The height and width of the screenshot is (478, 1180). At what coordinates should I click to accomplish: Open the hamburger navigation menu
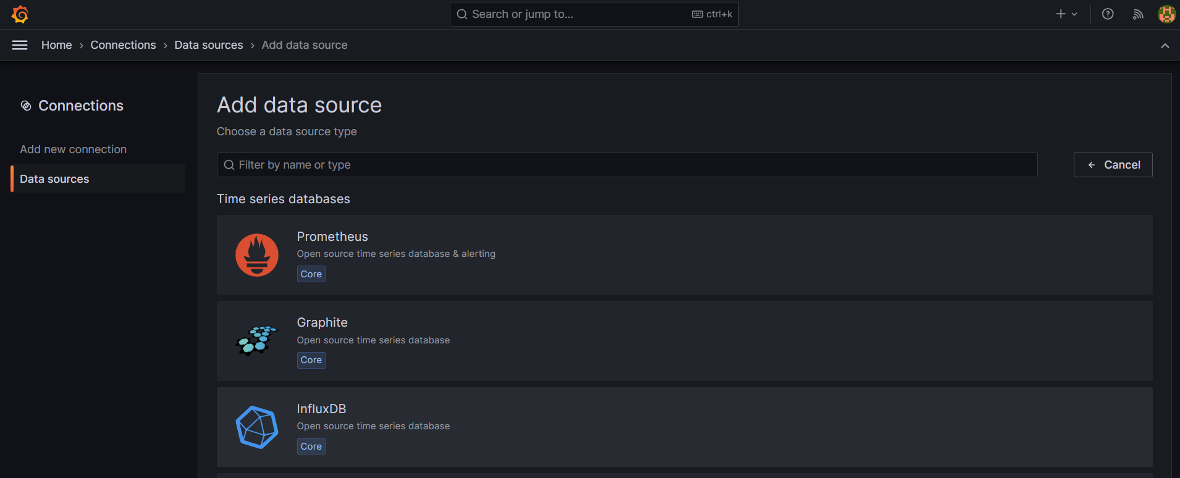[x=20, y=45]
